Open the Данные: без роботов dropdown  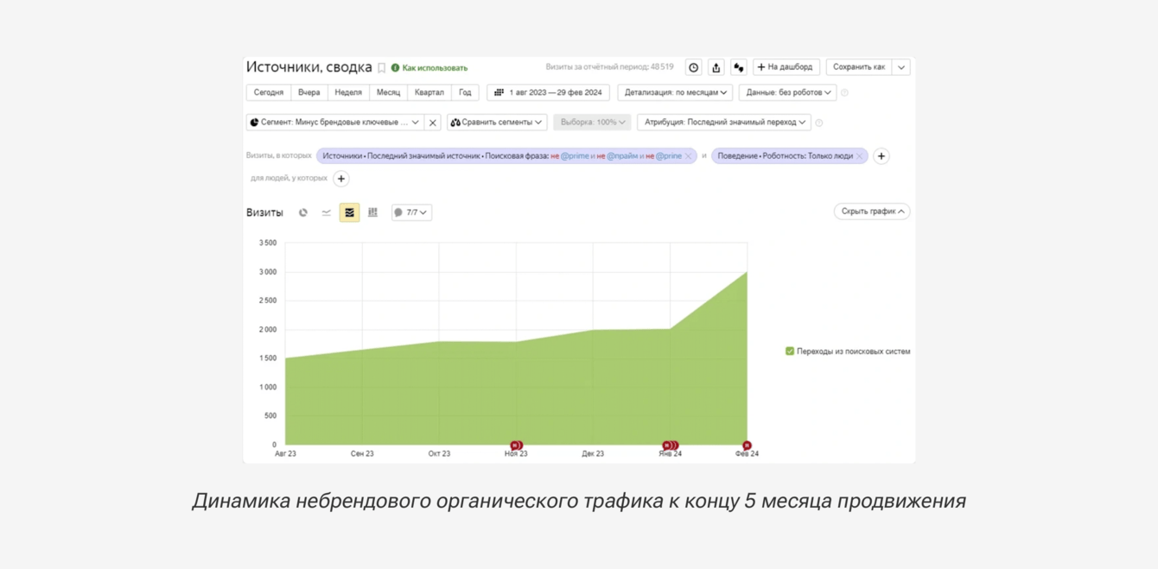click(787, 92)
